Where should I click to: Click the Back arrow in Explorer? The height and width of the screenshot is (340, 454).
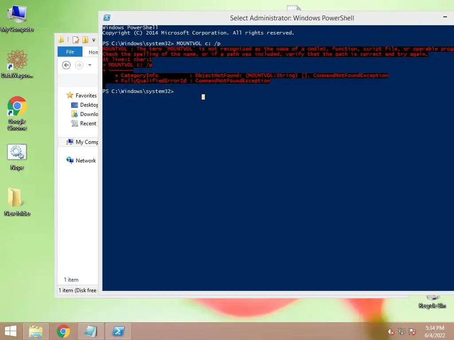[67, 65]
